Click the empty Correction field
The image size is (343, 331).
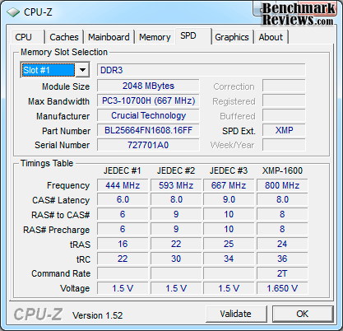point(284,86)
